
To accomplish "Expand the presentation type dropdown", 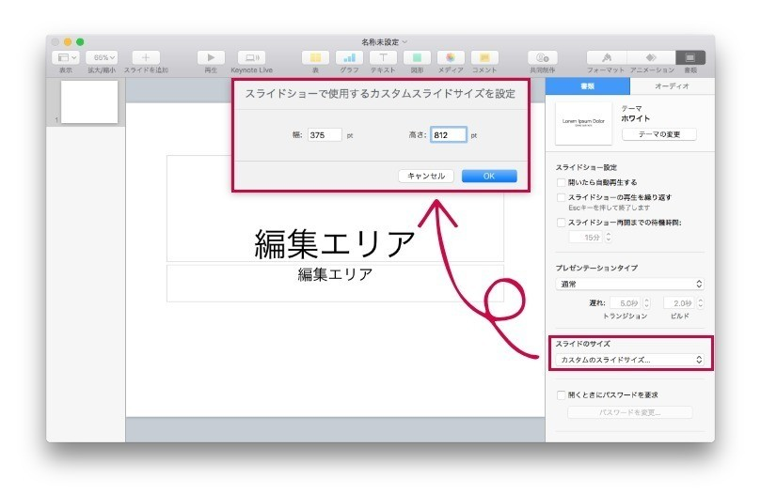I will coord(630,283).
